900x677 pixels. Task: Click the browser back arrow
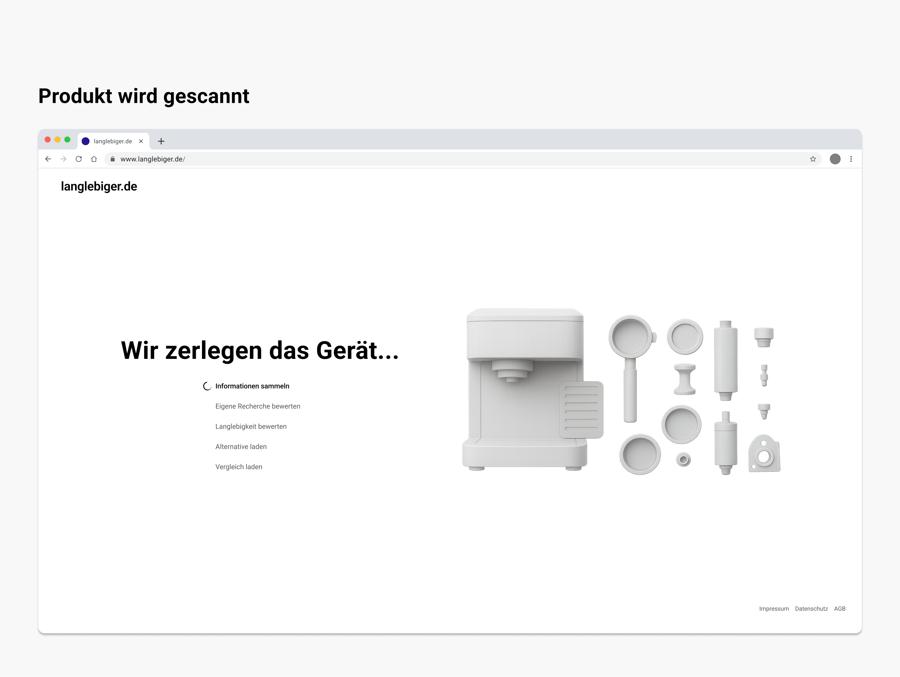48,159
